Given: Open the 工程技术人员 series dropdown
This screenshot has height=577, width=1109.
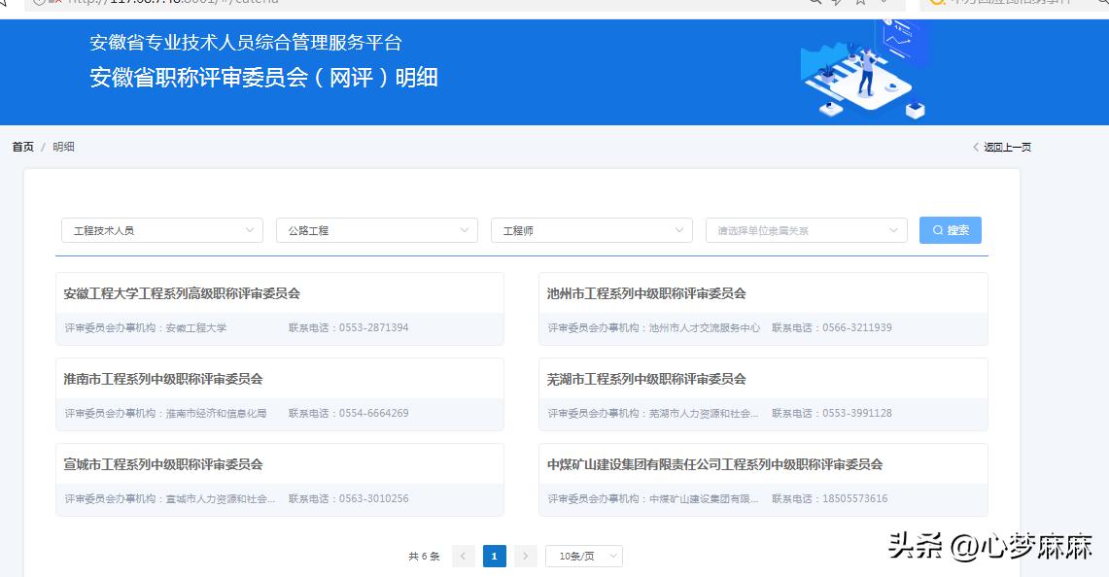Looking at the screenshot, I should pos(160,230).
